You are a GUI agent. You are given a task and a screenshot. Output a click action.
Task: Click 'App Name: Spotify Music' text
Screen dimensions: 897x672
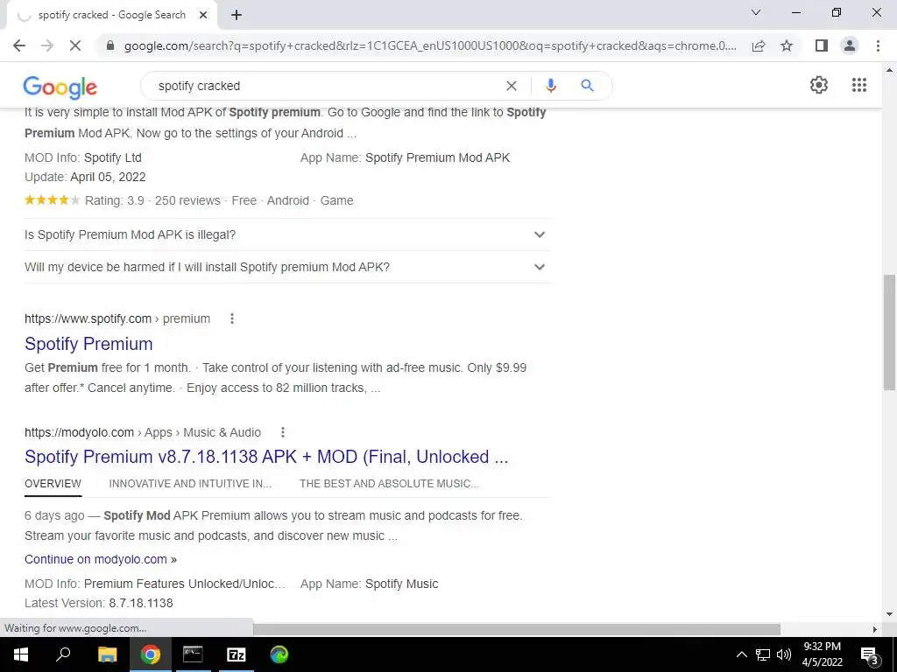point(370,584)
